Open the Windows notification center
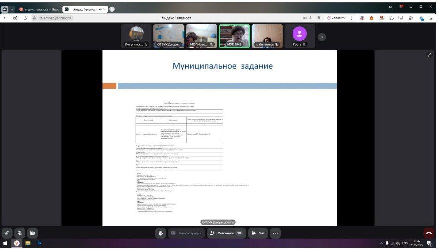This screenshot has height=249, width=439. pos(429,243)
